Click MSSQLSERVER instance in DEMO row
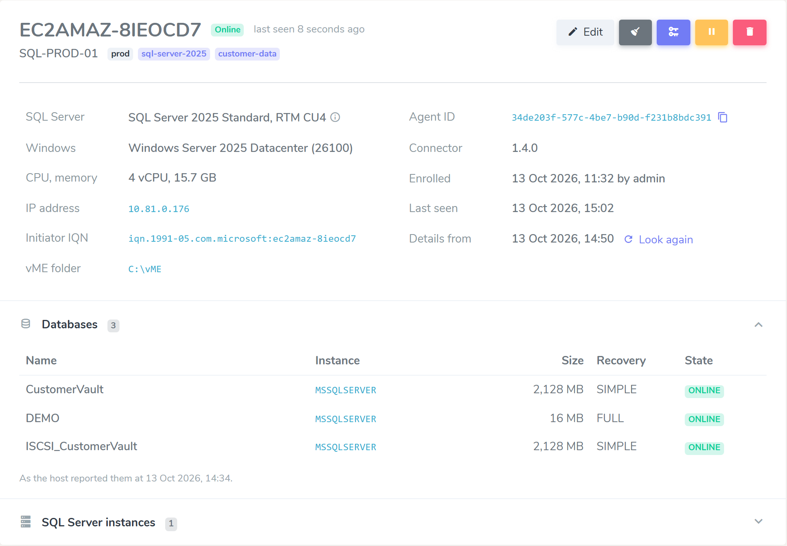The width and height of the screenshot is (787, 546). pyautogui.click(x=346, y=419)
